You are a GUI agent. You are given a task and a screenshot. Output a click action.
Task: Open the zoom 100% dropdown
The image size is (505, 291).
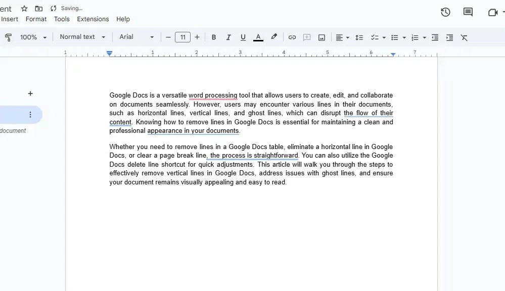coord(33,37)
